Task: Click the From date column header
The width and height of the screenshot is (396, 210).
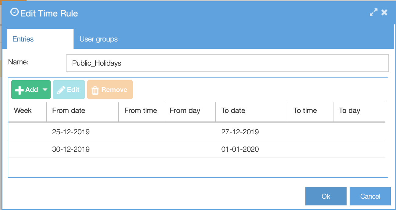Action: click(68, 110)
